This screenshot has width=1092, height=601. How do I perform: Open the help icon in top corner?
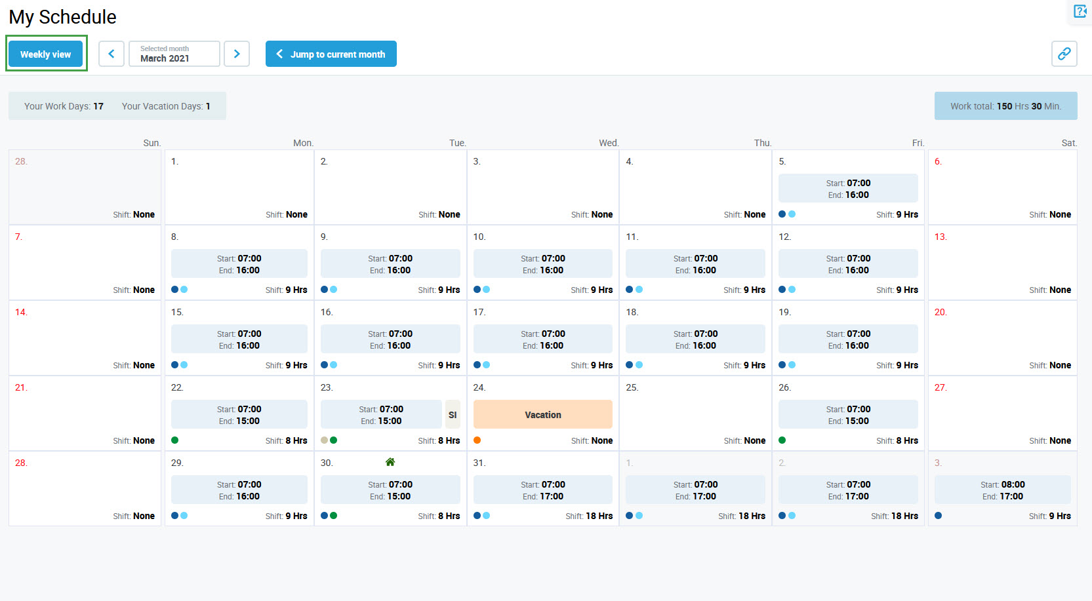pyautogui.click(x=1080, y=11)
